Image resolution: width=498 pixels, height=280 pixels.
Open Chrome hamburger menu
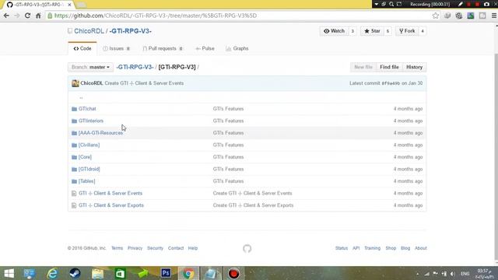494,16
